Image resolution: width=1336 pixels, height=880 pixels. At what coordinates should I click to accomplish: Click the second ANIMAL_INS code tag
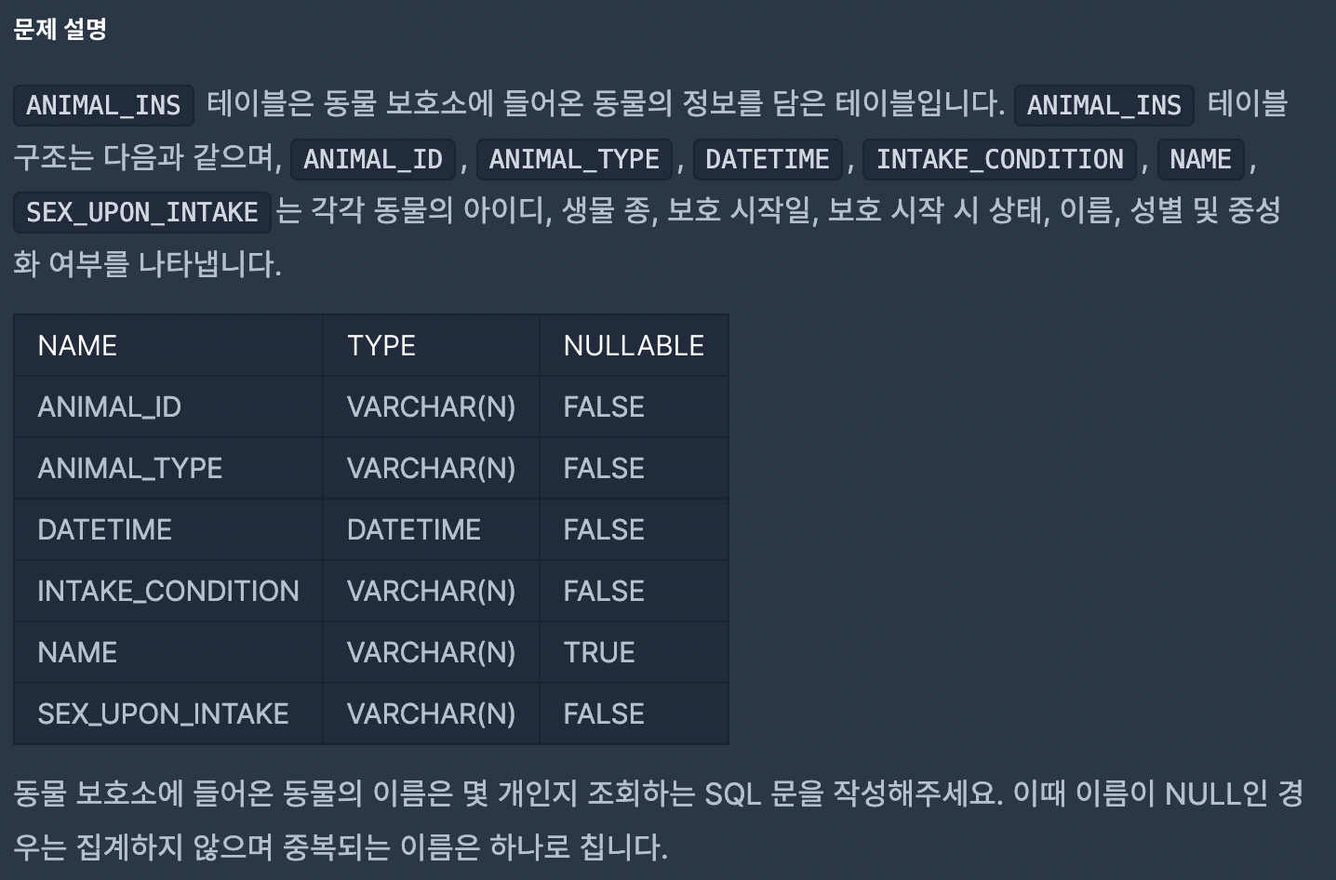1104,105
